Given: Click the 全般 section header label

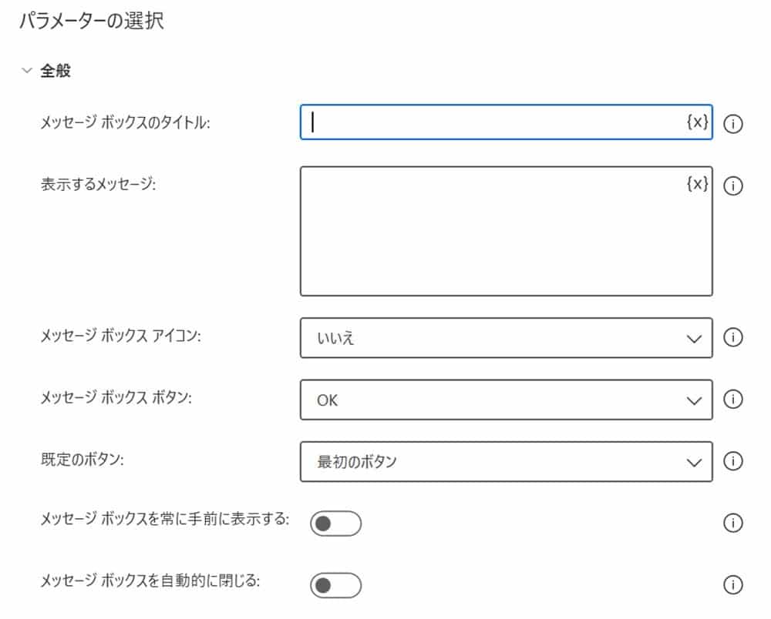Looking at the screenshot, I should click(x=56, y=71).
